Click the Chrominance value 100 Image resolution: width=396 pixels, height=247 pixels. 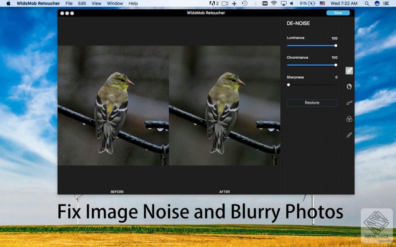point(335,58)
